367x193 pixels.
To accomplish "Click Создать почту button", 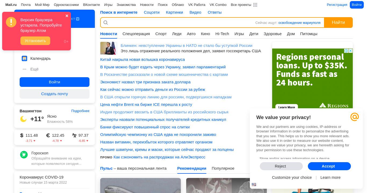I will pos(55,94).
